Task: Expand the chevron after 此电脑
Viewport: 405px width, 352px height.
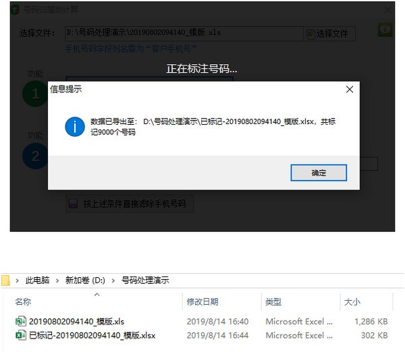Action: (57, 280)
